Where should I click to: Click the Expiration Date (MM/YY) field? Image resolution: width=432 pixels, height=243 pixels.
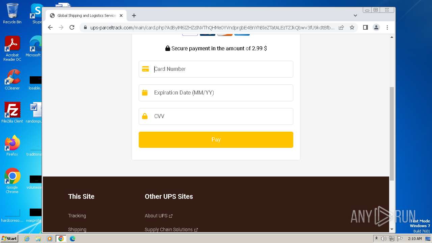pyautogui.click(x=216, y=93)
